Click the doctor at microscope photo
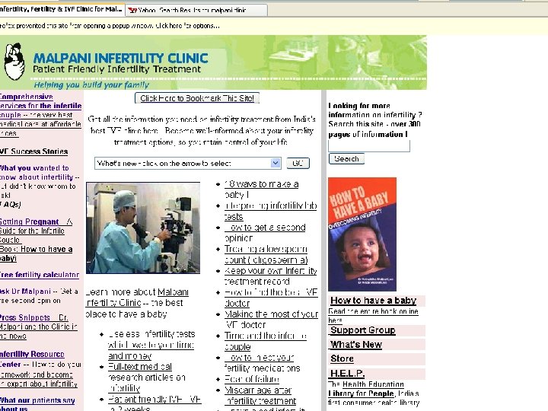Screen dimensions: 548x411 tap(143, 228)
